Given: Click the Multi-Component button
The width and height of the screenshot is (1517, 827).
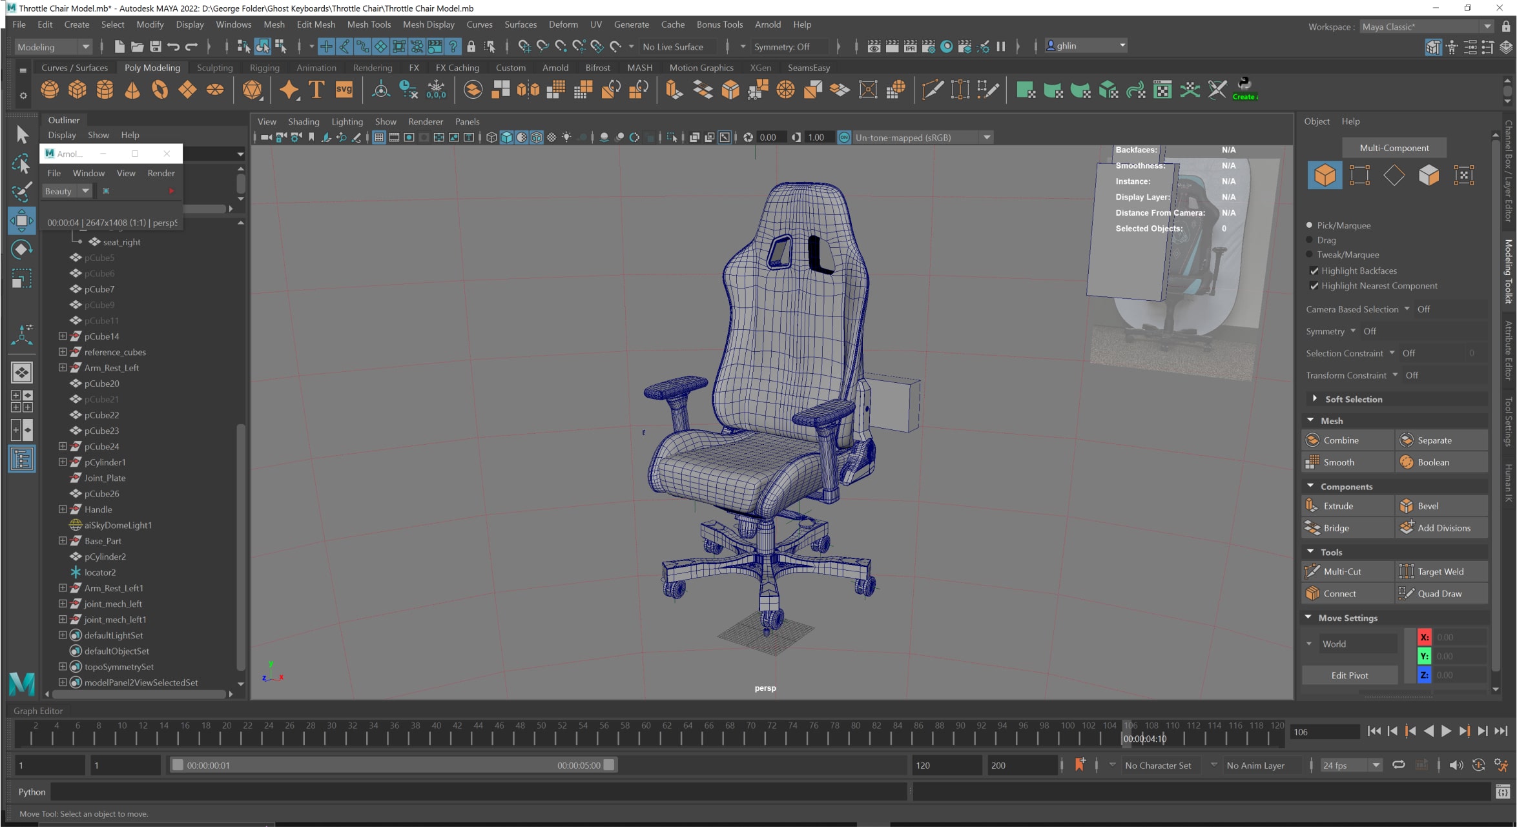Looking at the screenshot, I should click(1394, 147).
